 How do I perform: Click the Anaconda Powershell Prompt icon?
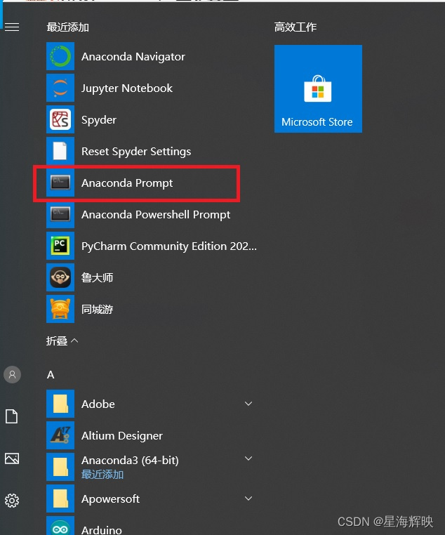(60, 214)
